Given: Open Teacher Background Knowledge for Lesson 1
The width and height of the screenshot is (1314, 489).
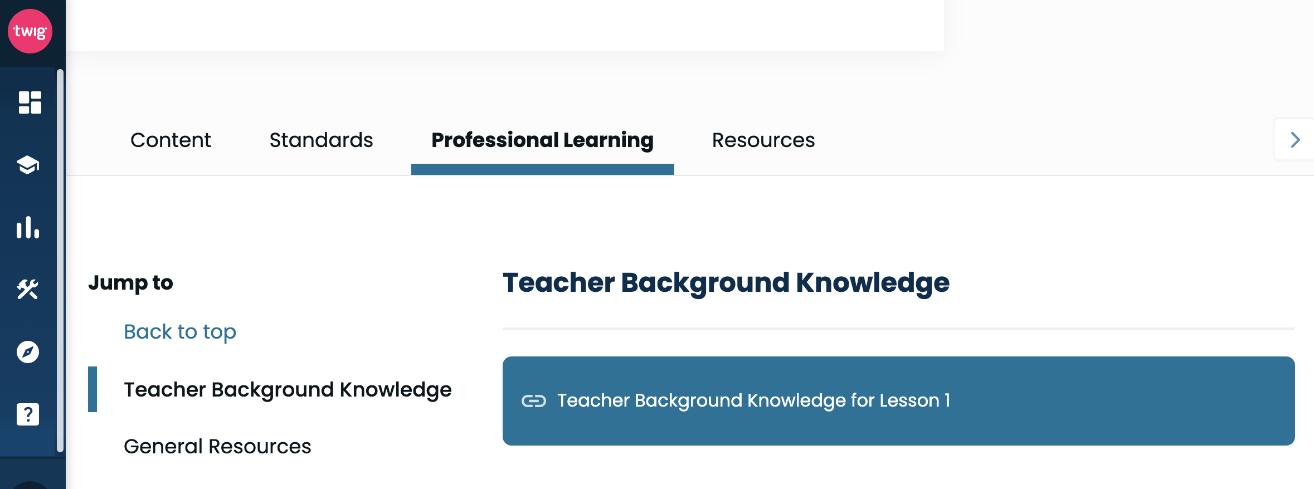Looking at the screenshot, I should pyautogui.click(x=898, y=401).
